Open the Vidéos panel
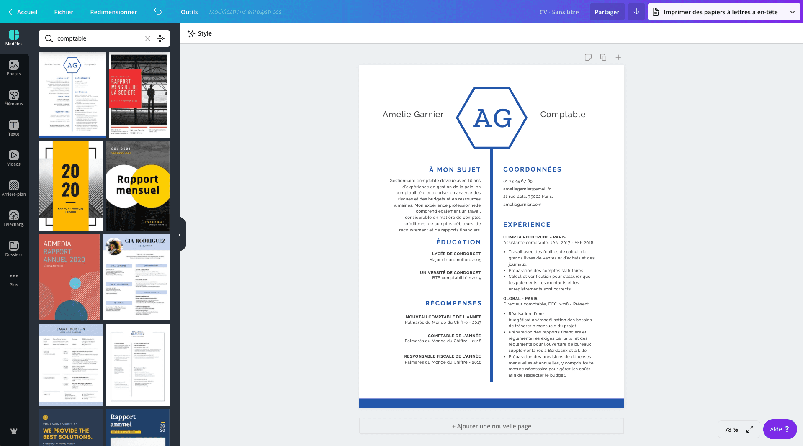Image resolution: width=803 pixels, height=446 pixels. (x=14, y=159)
